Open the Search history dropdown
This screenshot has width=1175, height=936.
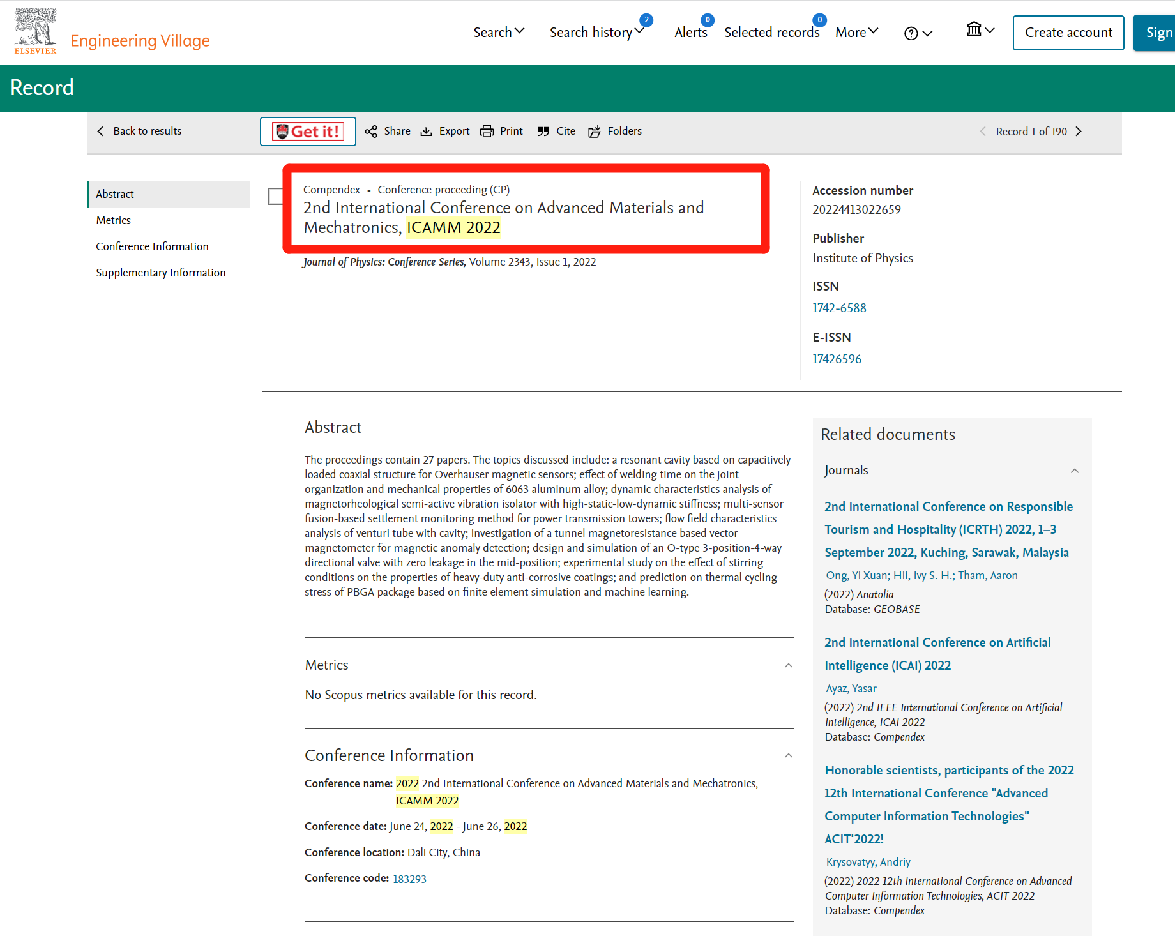(x=596, y=32)
